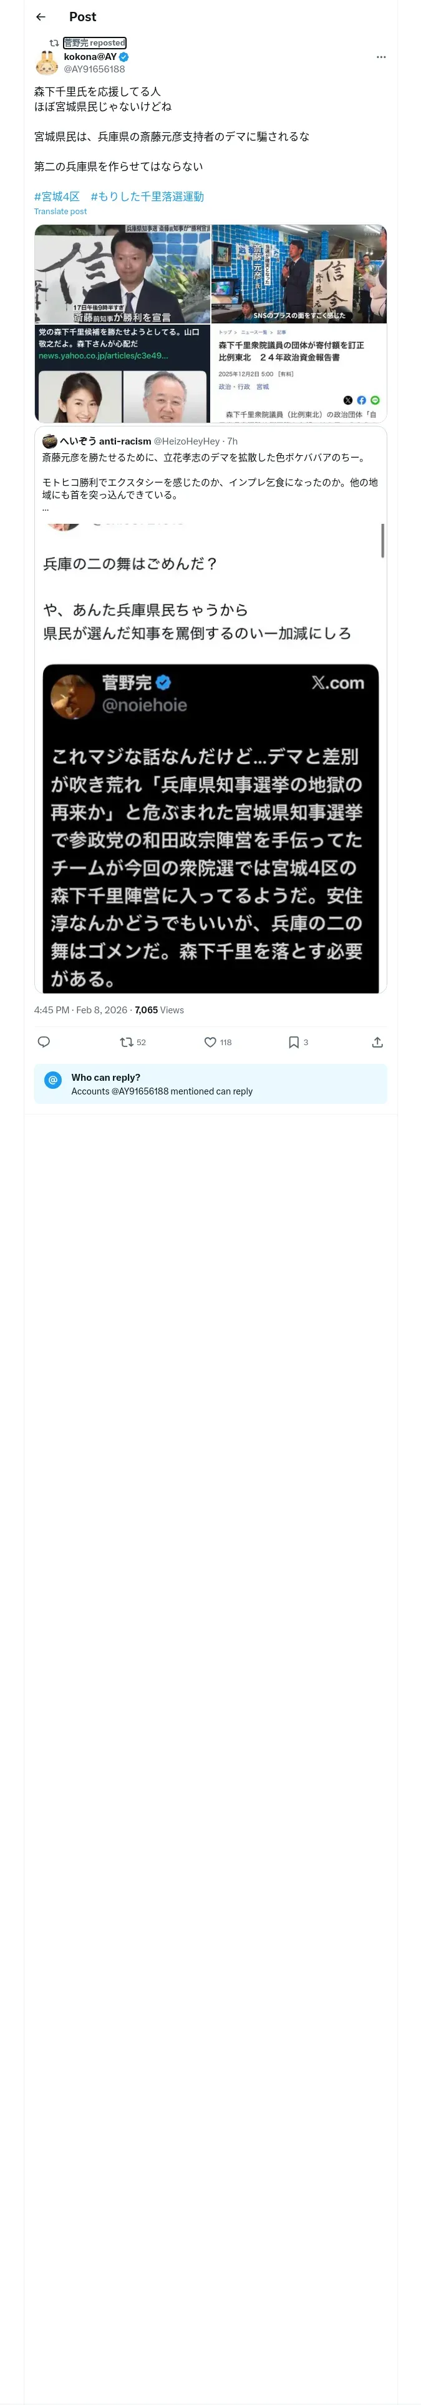This screenshot has height=2405, width=421.
Task: Click the @ icon beside Who can reply
Action: click(x=53, y=1080)
